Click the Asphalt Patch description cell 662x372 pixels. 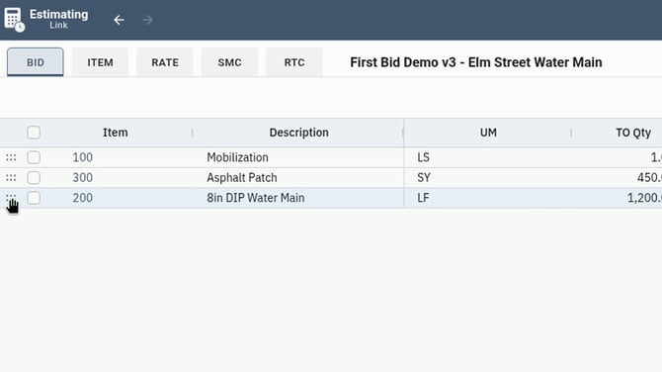[242, 177]
